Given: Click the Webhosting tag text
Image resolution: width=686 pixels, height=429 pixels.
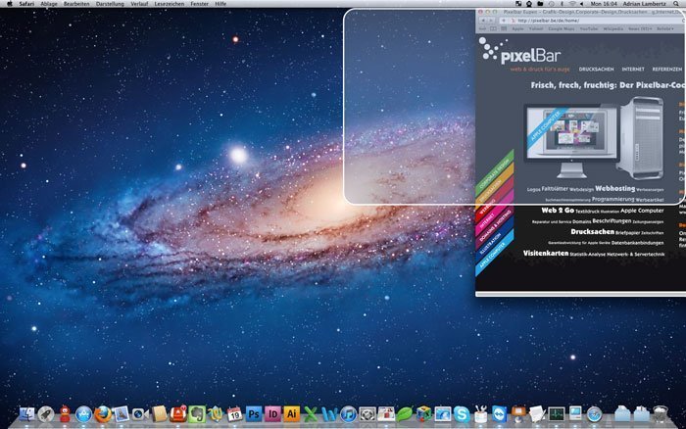Looking at the screenshot, I should pyautogui.click(x=615, y=188).
